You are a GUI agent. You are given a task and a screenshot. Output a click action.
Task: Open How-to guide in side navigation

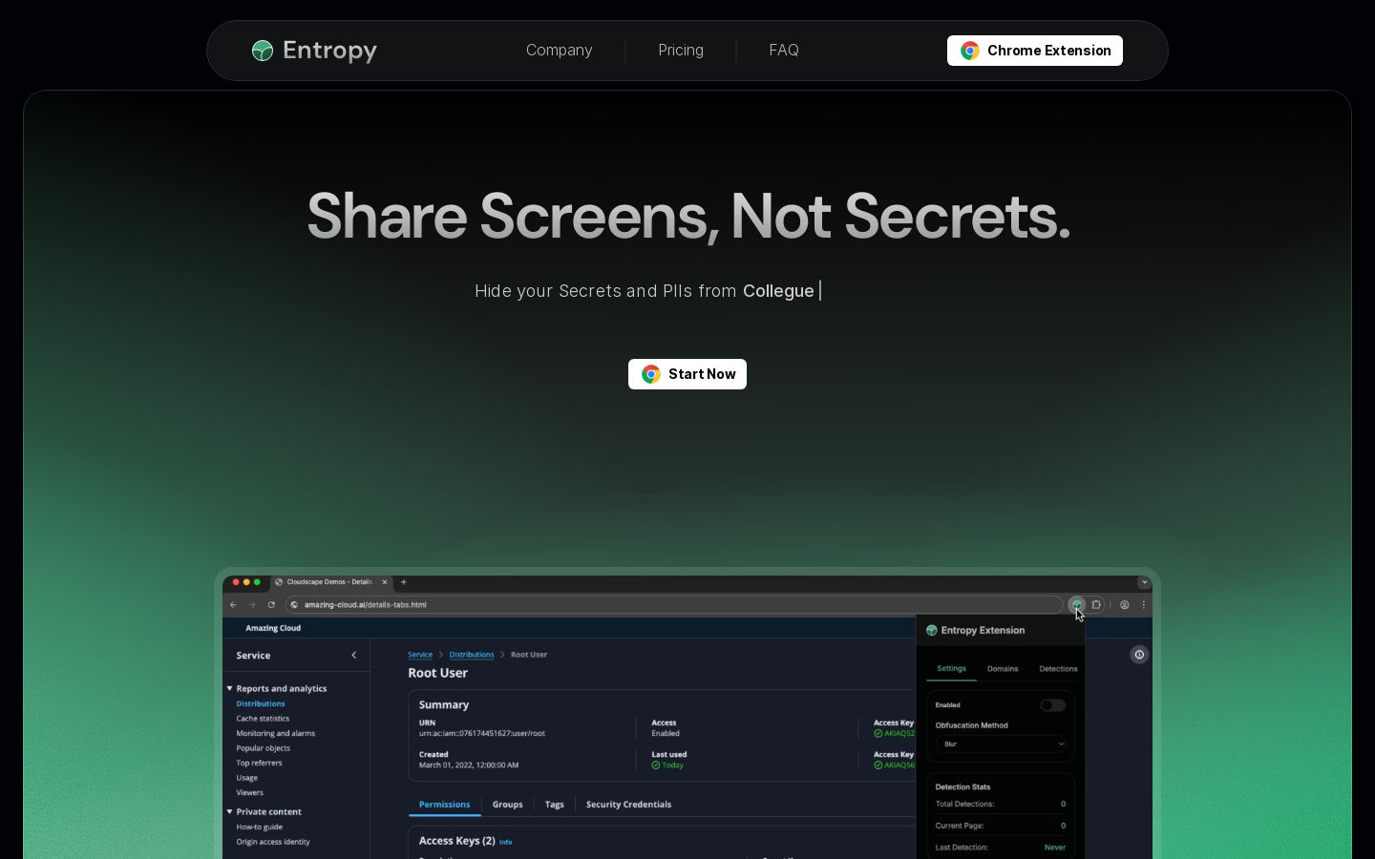pos(260,828)
